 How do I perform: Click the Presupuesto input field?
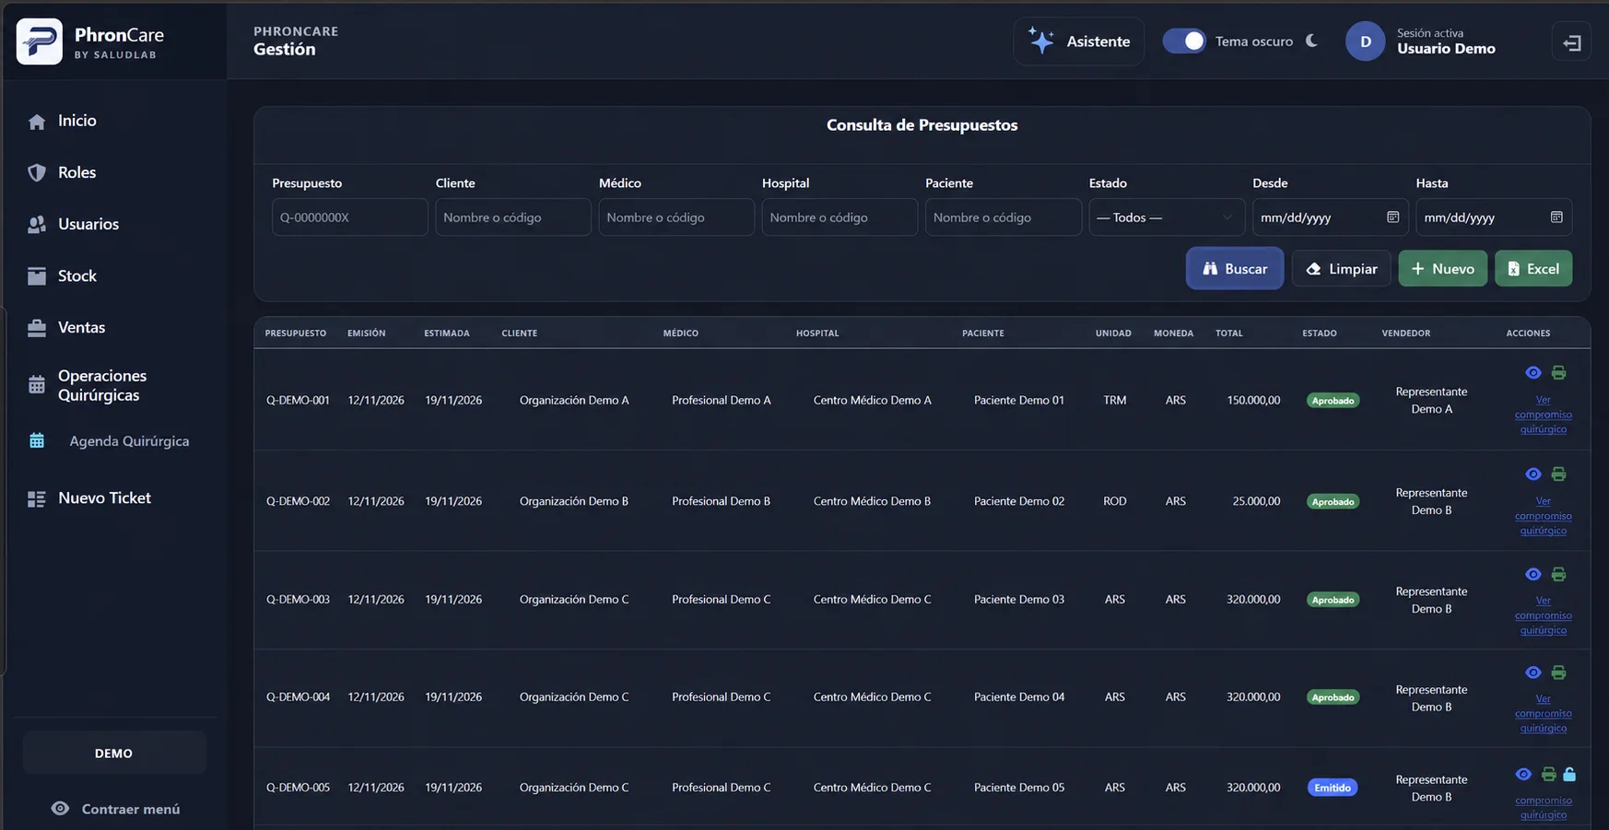coord(350,217)
